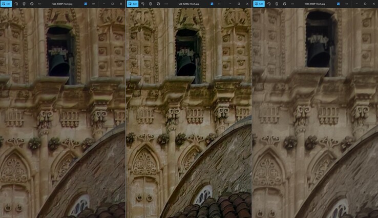Delete the image in the right window

pyautogui.click(x=277, y=4)
